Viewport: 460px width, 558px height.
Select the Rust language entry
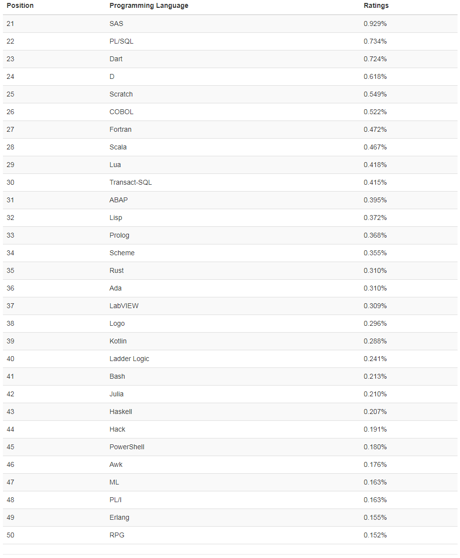coord(116,270)
